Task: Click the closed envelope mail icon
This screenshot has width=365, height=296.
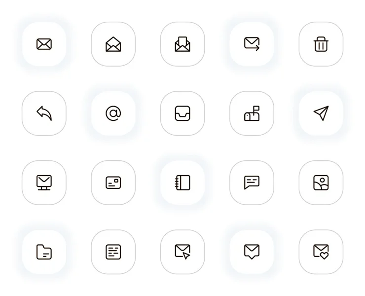Action: click(44, 44)
